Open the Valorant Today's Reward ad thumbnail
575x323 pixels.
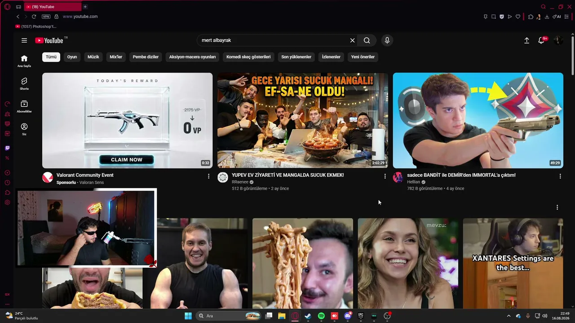(127, 120)
